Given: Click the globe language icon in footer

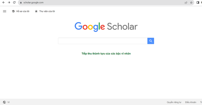Looking at the screenshot, I should (4, 102).
